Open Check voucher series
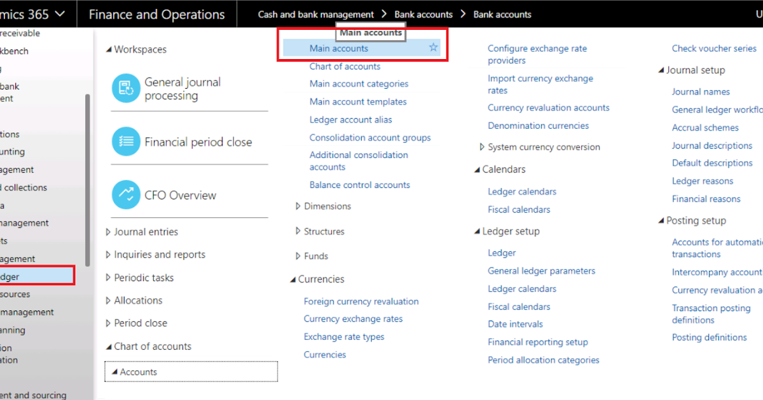This screenshot has width=763, height=400. (714, 48)
